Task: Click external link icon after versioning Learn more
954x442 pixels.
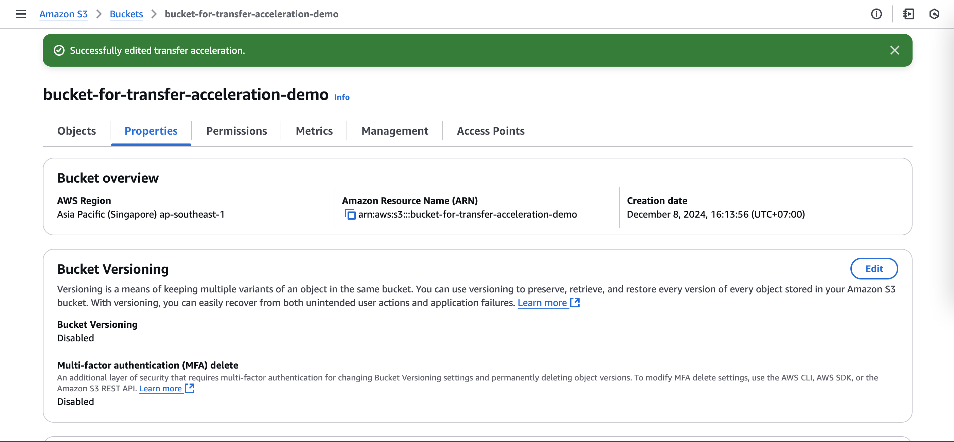Action: (575, 303)
